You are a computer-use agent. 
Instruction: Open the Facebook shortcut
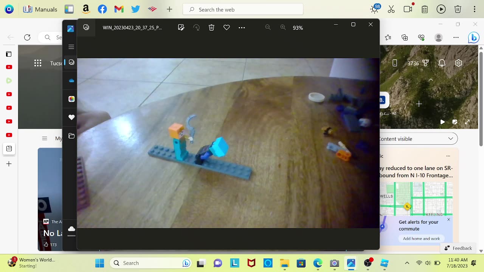coord(102,9)
